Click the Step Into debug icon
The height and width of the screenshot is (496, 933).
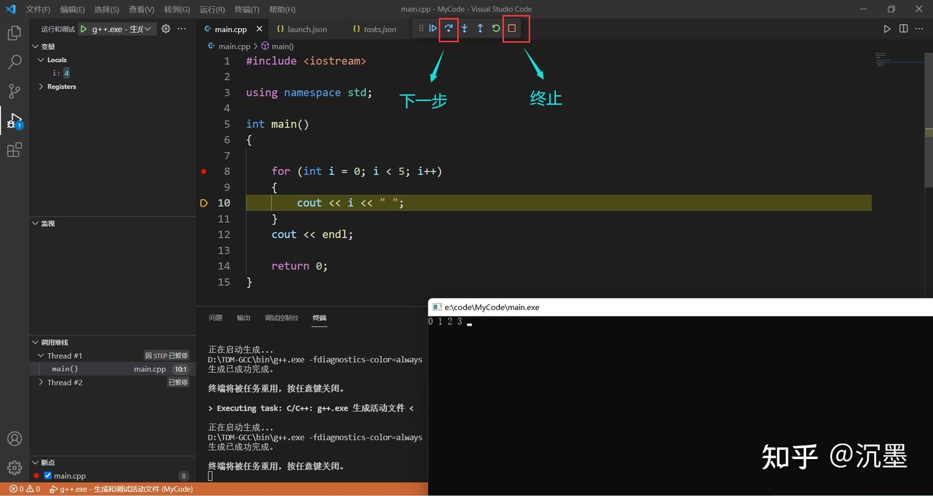click(464, 28)
